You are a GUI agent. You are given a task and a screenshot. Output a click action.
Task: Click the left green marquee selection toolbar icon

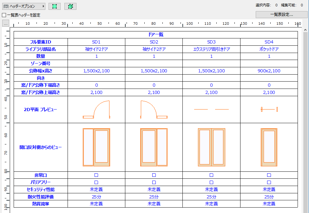(54, 6)
